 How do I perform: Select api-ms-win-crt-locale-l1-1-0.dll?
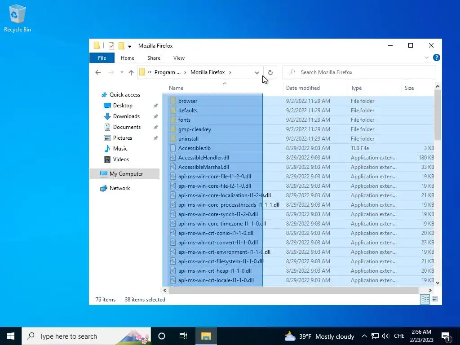tap(216, 280)
